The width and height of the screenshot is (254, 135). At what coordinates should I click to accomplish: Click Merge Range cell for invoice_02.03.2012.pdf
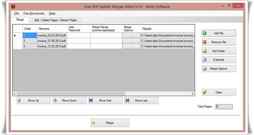click(x=106, y=36)
